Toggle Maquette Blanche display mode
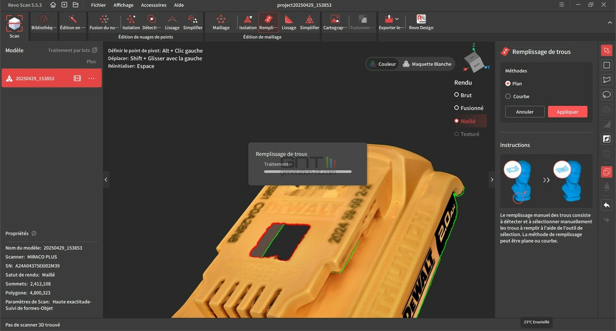The image size is (616, 331). click(x=427, y=64)
